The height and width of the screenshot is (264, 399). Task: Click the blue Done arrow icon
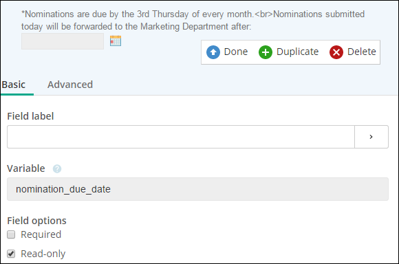coord(213,52)
